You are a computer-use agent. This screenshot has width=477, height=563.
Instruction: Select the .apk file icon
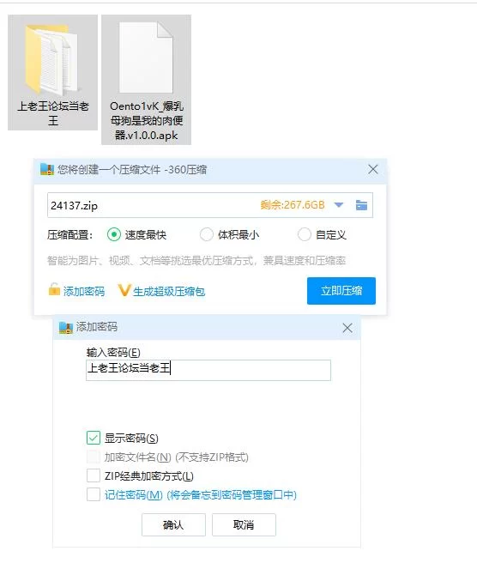(x=146, y=58)
